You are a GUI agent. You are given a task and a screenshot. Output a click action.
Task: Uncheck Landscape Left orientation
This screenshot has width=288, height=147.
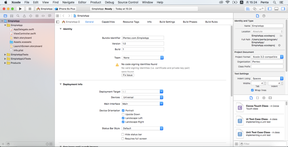[123, 118]
